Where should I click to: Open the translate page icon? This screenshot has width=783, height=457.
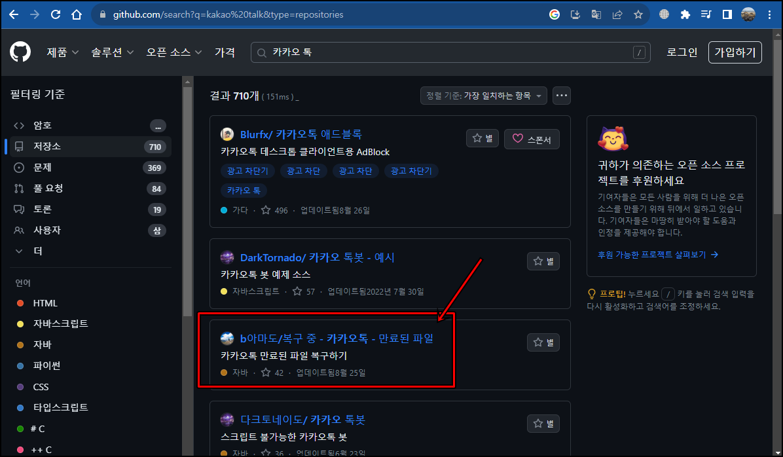tap(596, 14)
